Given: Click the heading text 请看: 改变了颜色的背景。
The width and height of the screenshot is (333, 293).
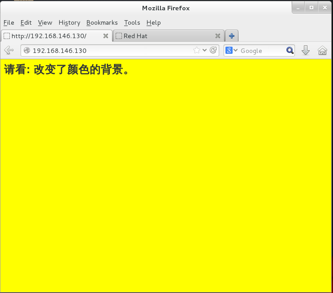Looking at the screenshot, I should [x=66, y=69].
